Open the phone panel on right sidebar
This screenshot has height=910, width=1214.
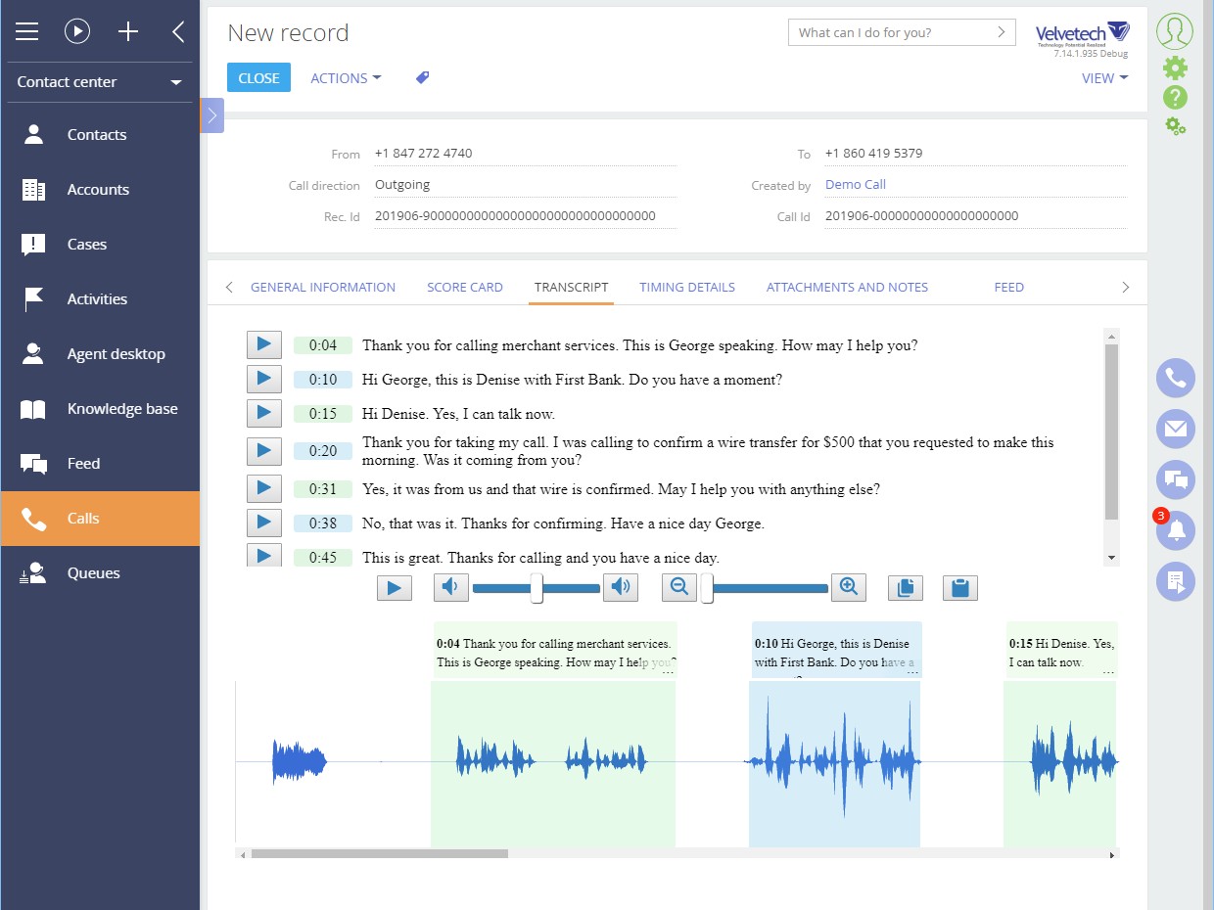(x=1174, y=378)
